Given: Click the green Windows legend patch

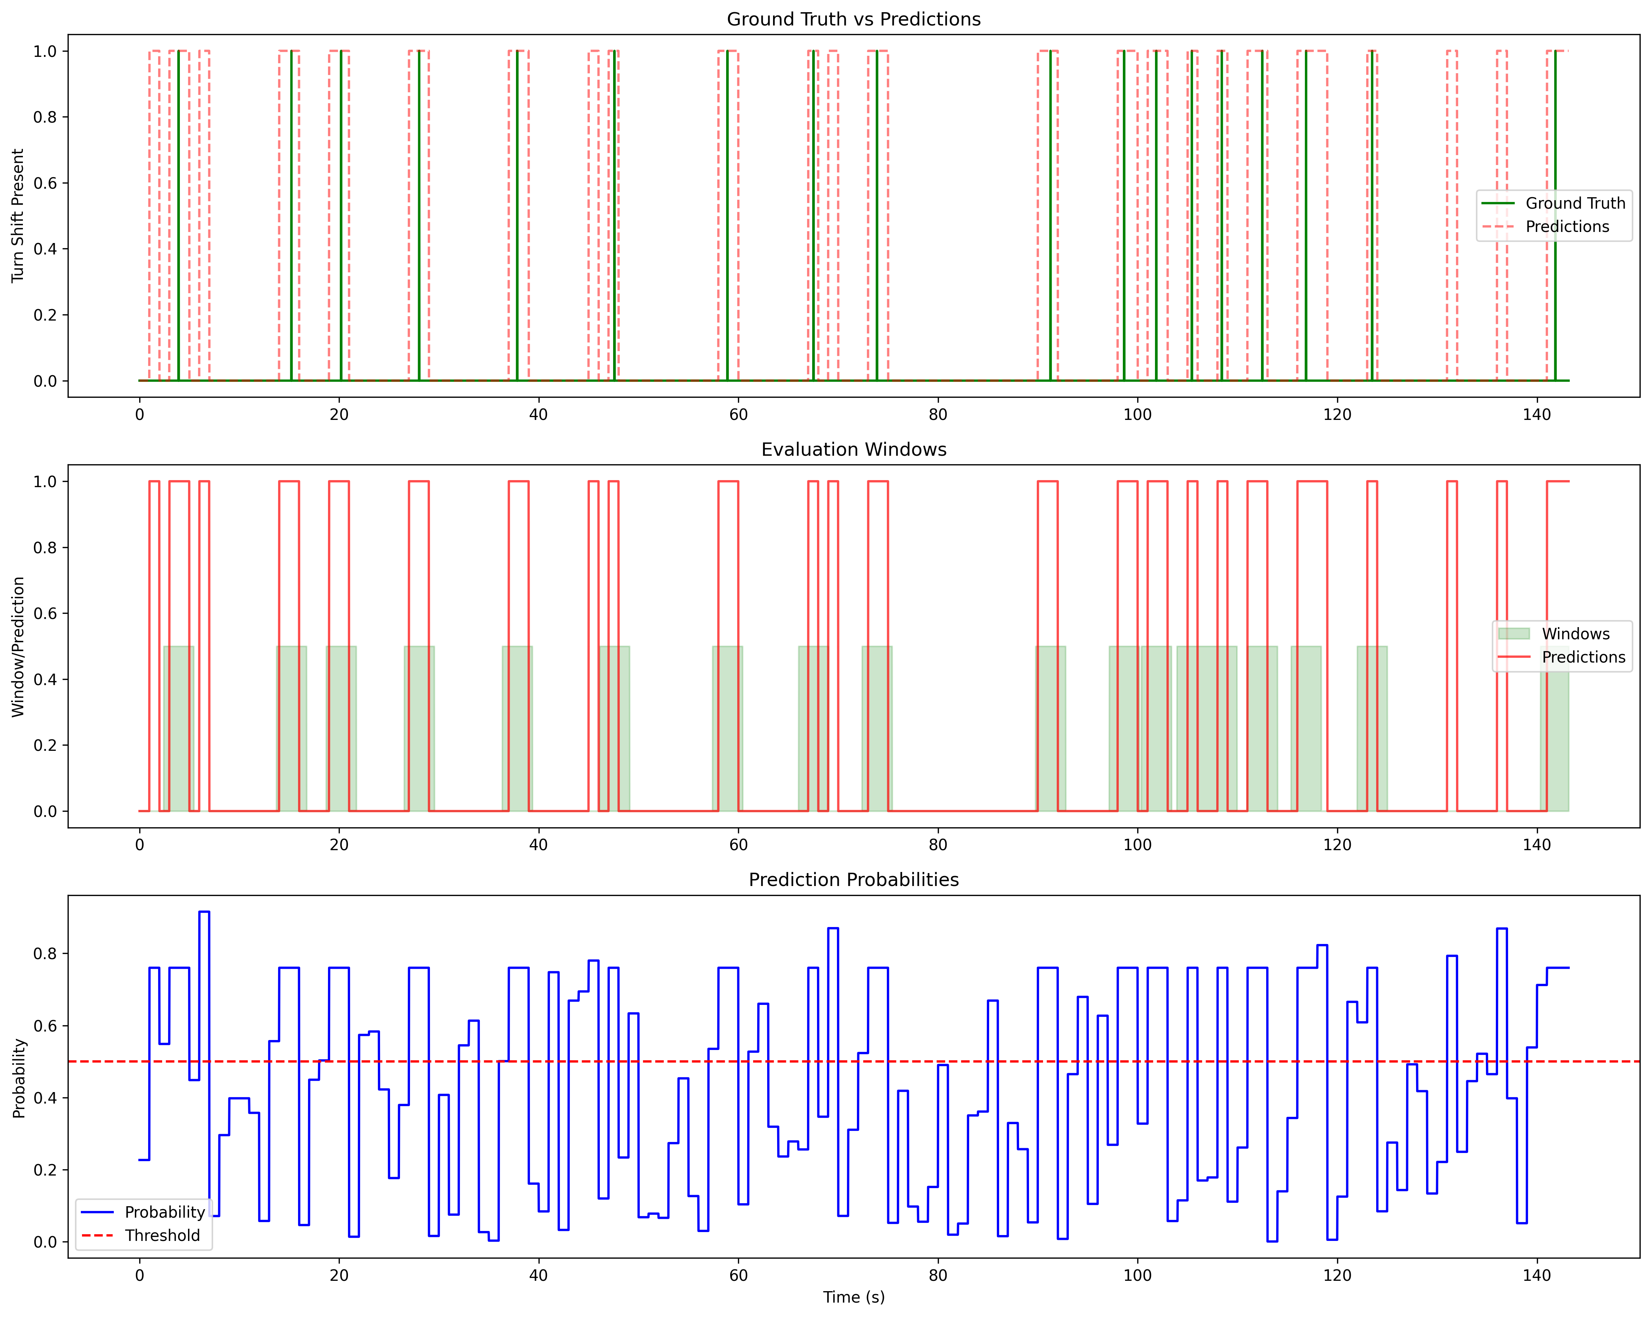Looking at the screenshot, I should tap(1513, 633).
